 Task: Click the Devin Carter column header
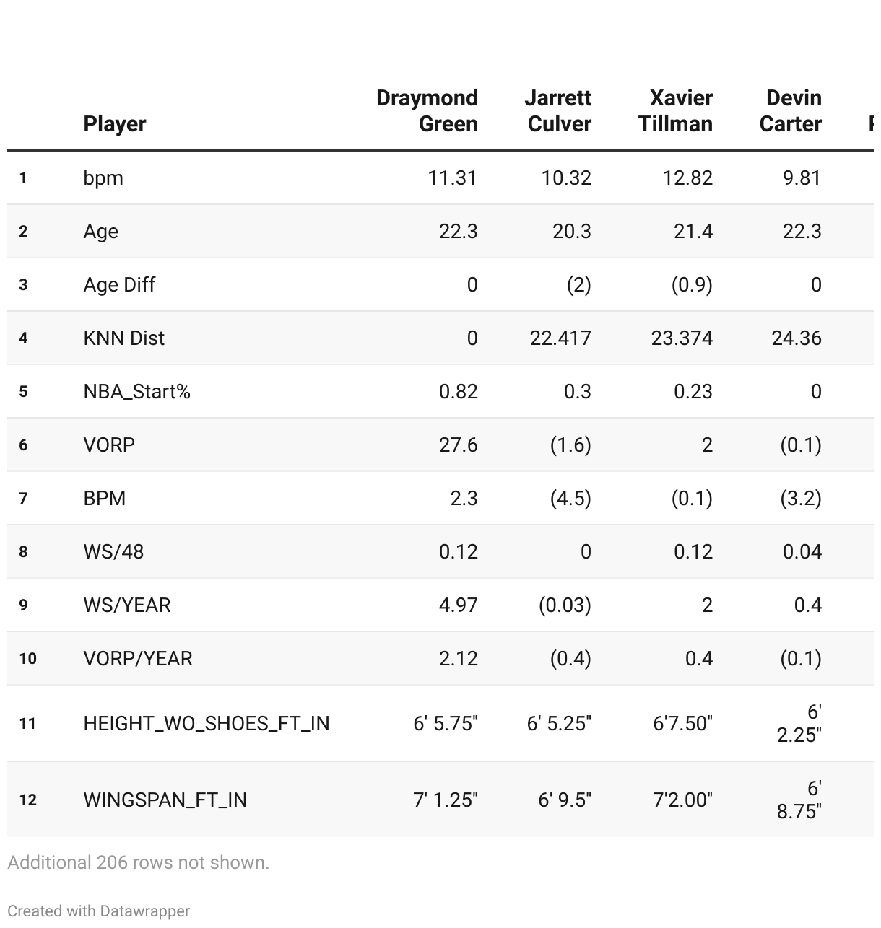790,110
